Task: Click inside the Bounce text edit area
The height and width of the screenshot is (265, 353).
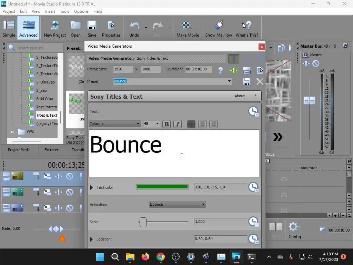Action: [x=174, y=154]
